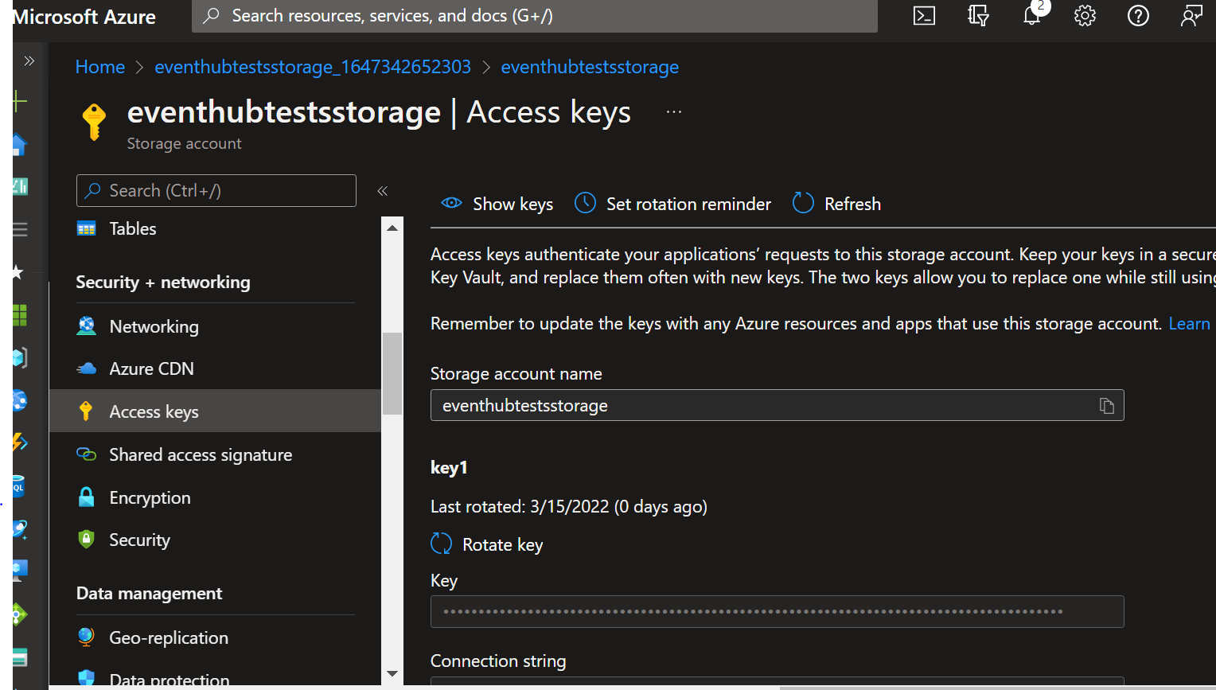
Task: Click the Rotate key icon for key1
Action: point(441,544)
